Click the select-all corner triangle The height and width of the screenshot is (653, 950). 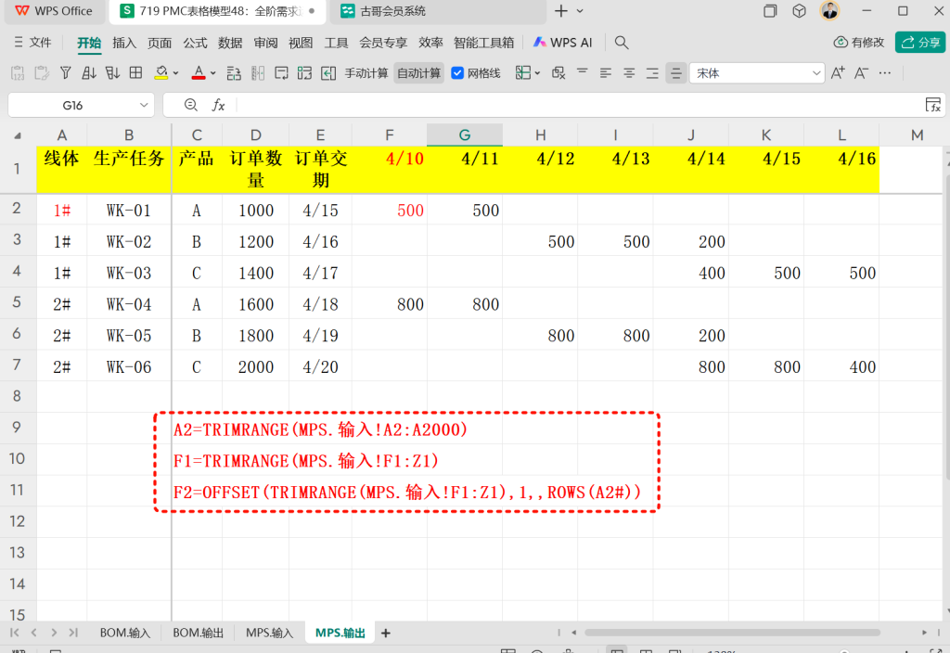[x=18, y=135]
